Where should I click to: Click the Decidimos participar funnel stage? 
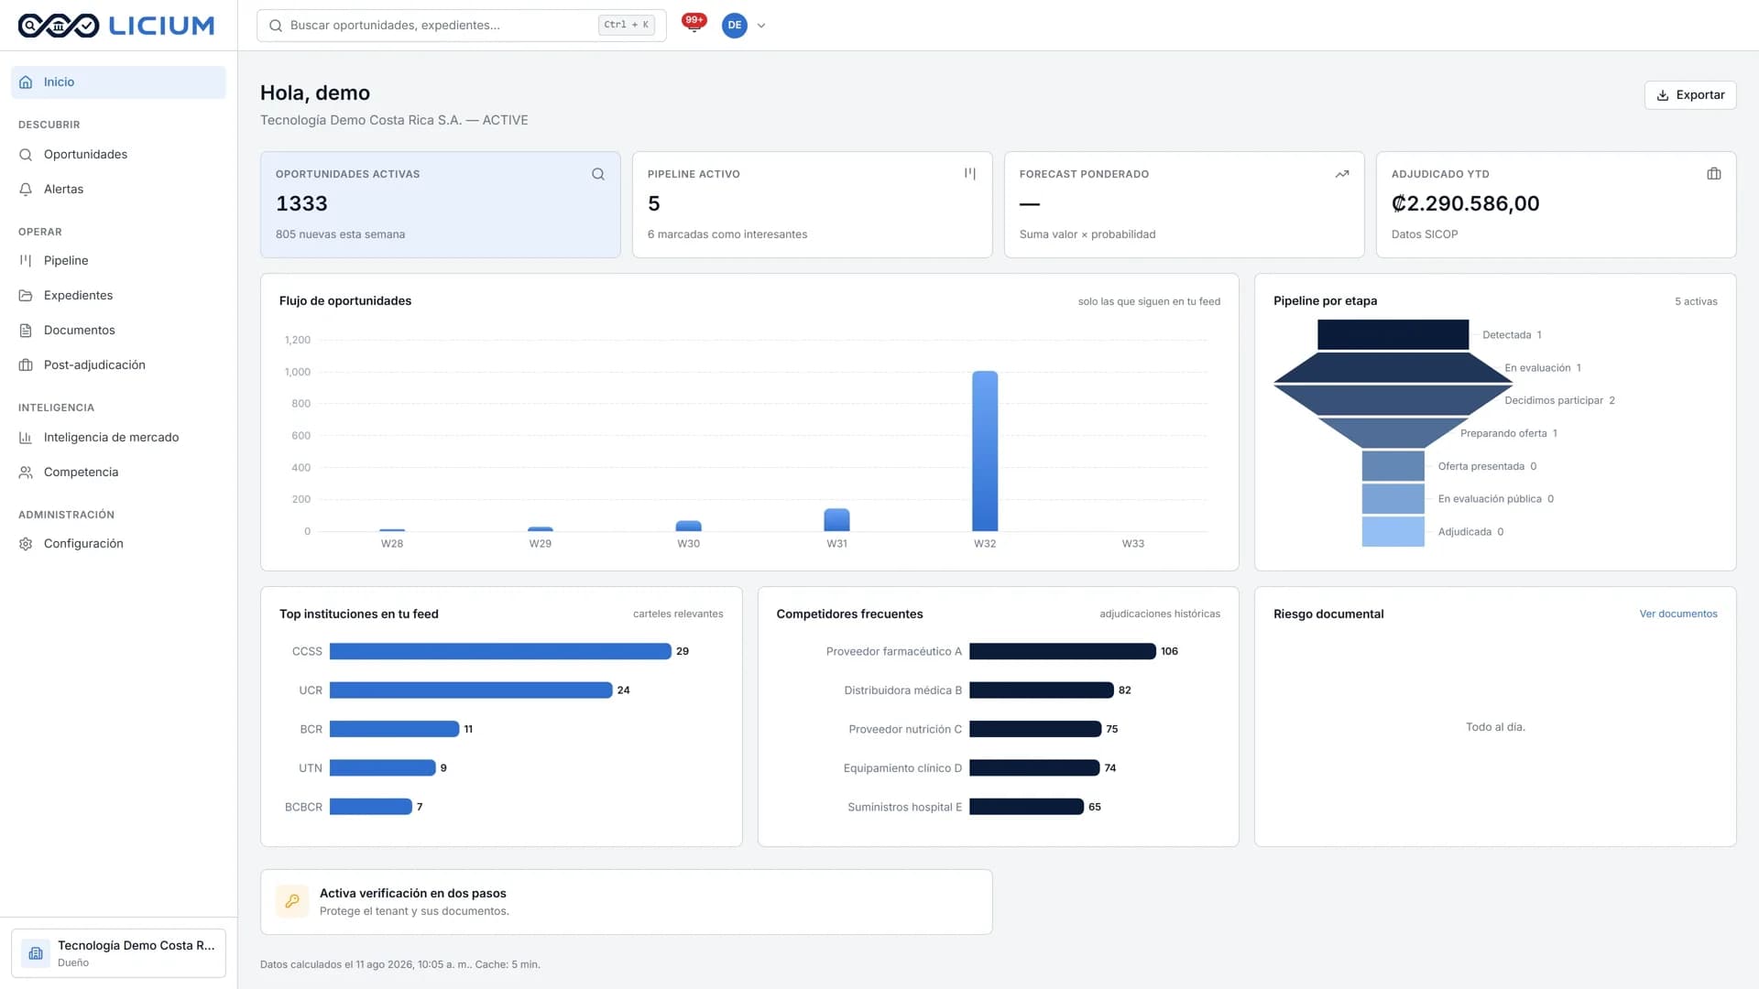1393,400
